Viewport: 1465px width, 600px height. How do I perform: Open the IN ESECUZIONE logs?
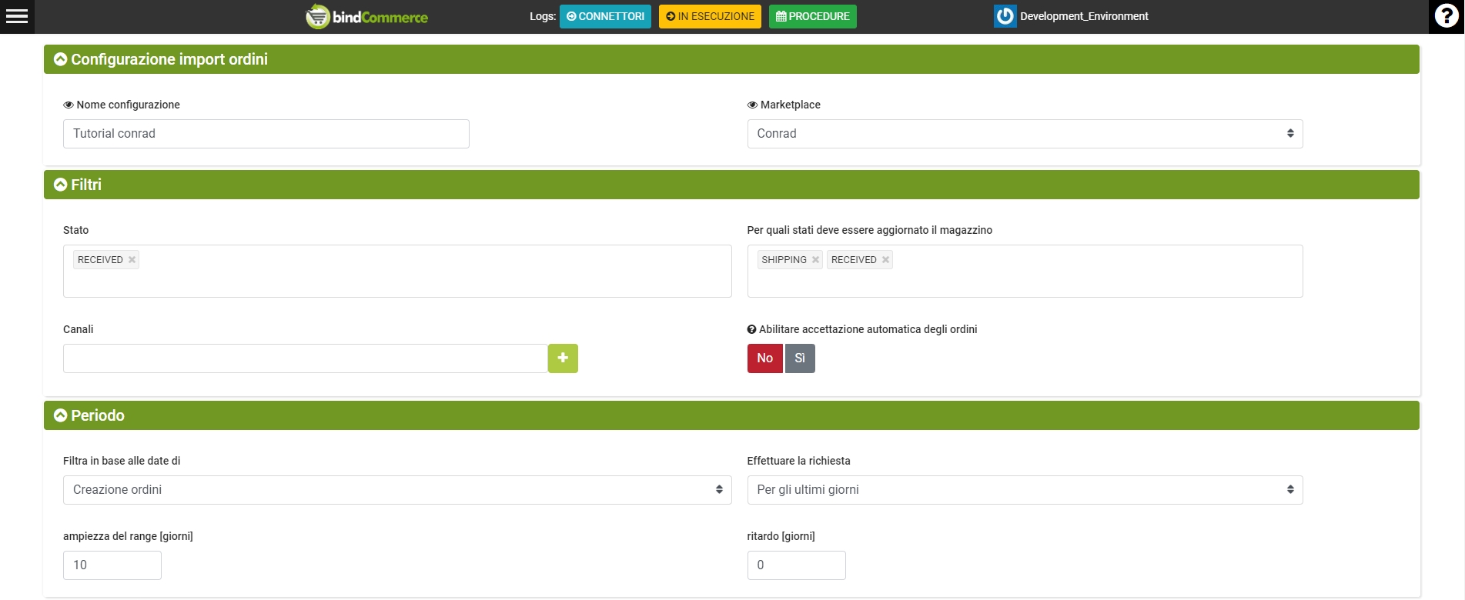[710, 16]
